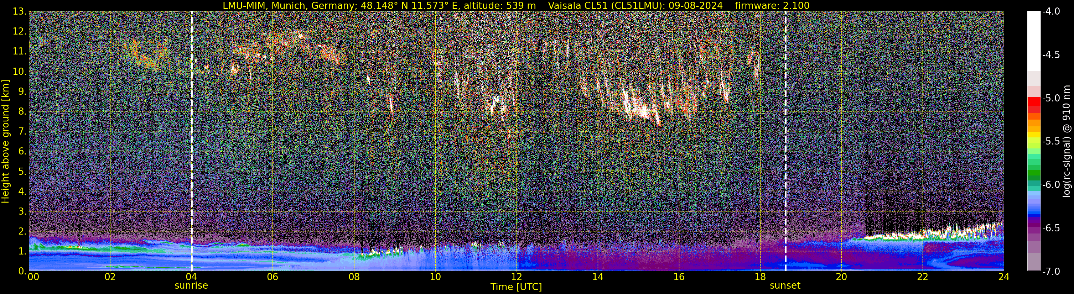
Task: Click the time axis tick label '22'
Action: tap(923, 277)
